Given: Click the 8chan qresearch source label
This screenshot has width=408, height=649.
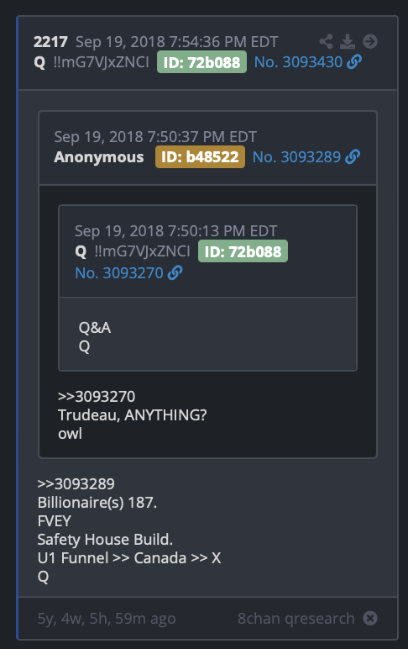Looking at the screenshot, I should pyautogui.click(x=296, y=619).
